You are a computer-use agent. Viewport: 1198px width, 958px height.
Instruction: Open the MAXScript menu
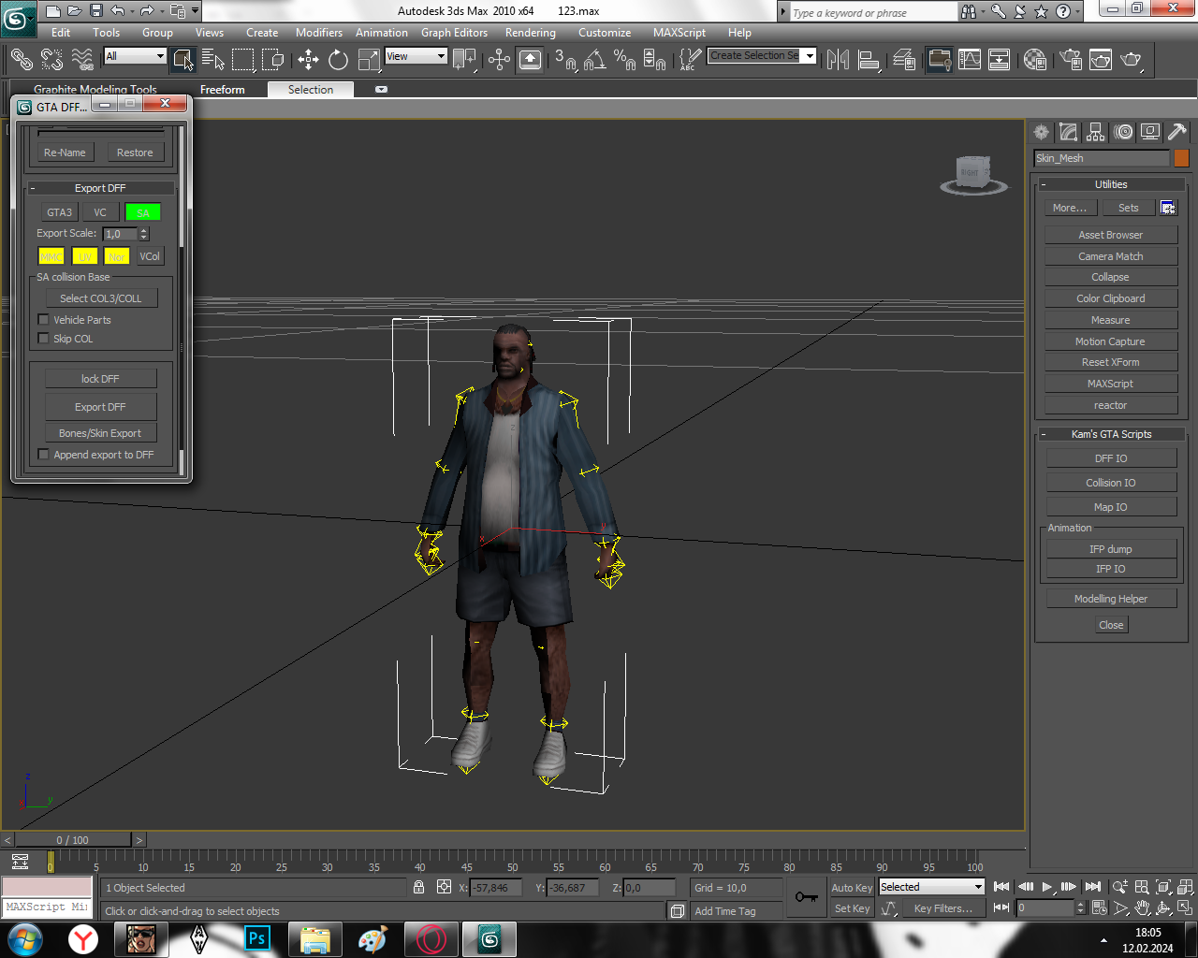point(679,33)
